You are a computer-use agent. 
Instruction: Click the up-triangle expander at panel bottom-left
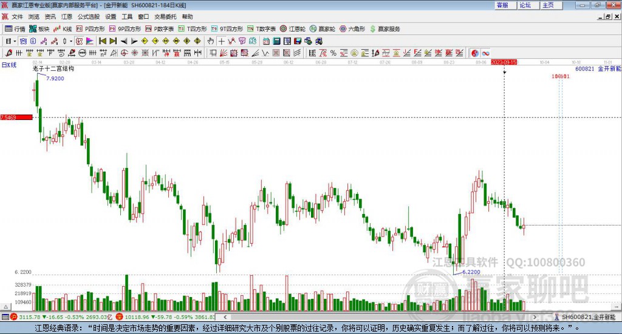pyautogui.click(x=6, y=307)
